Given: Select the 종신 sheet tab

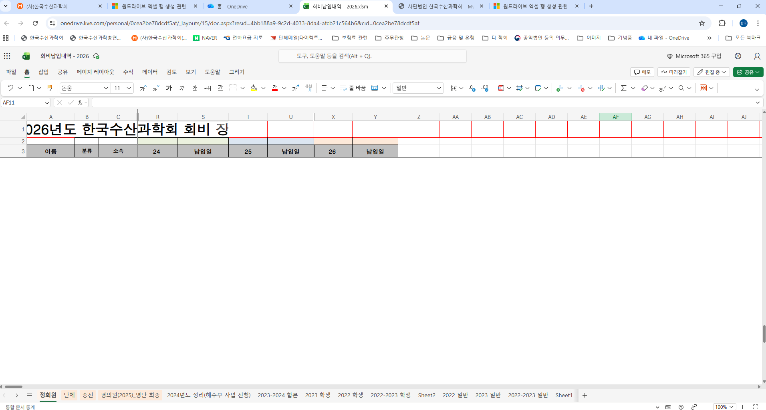Looking at the screenshot, I should tap(88, 395).
